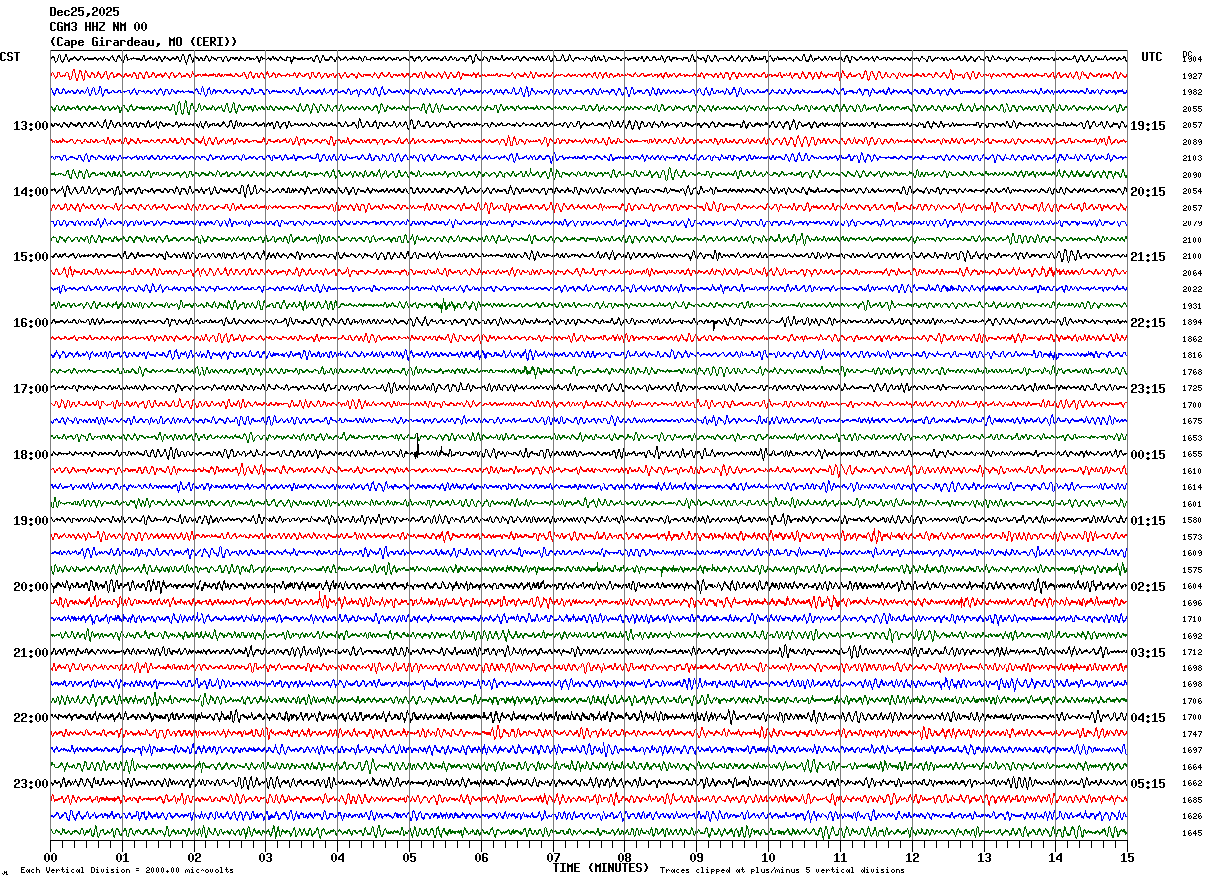
Task: Click the 22:15 UTC time label
Action: [x=1147, y=323]
